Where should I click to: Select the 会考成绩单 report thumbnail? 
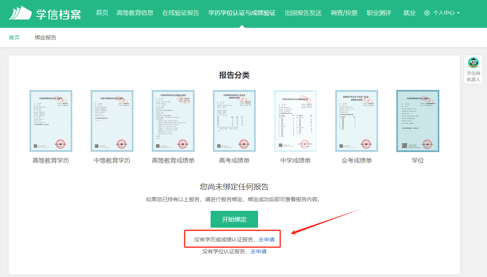pos(357,121)
